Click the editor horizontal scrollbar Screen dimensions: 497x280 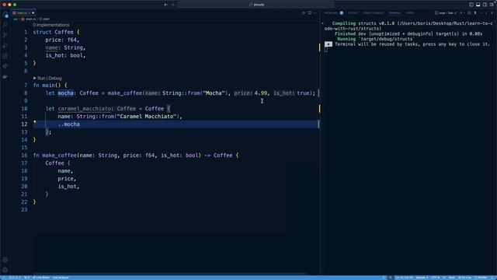click(170, 273)
